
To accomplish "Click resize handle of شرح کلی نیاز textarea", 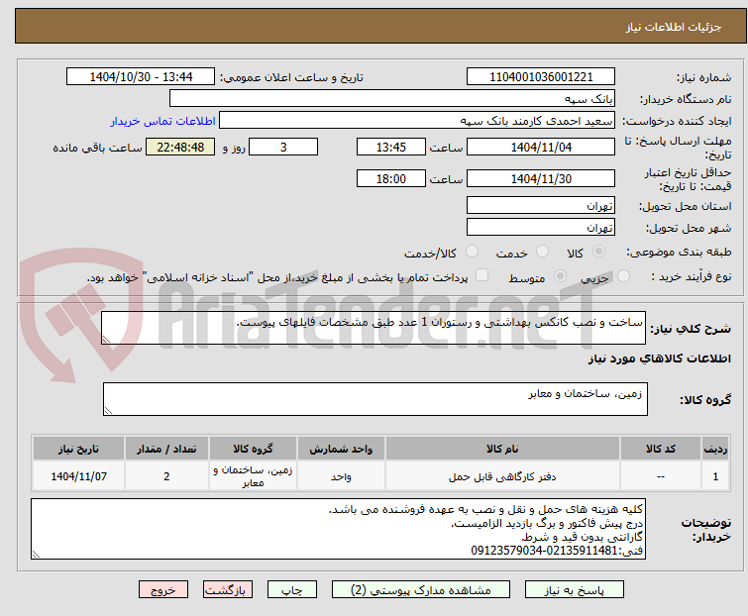I will tap(106, 339).
